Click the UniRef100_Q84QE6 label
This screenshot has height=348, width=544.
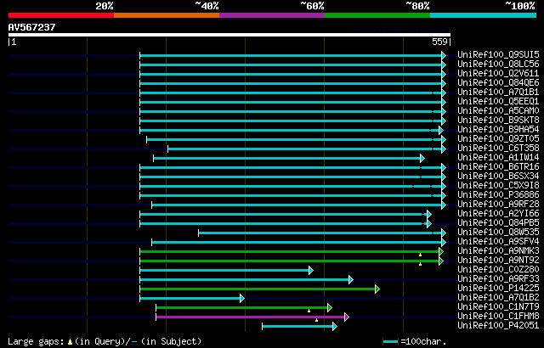coord(498,83)
